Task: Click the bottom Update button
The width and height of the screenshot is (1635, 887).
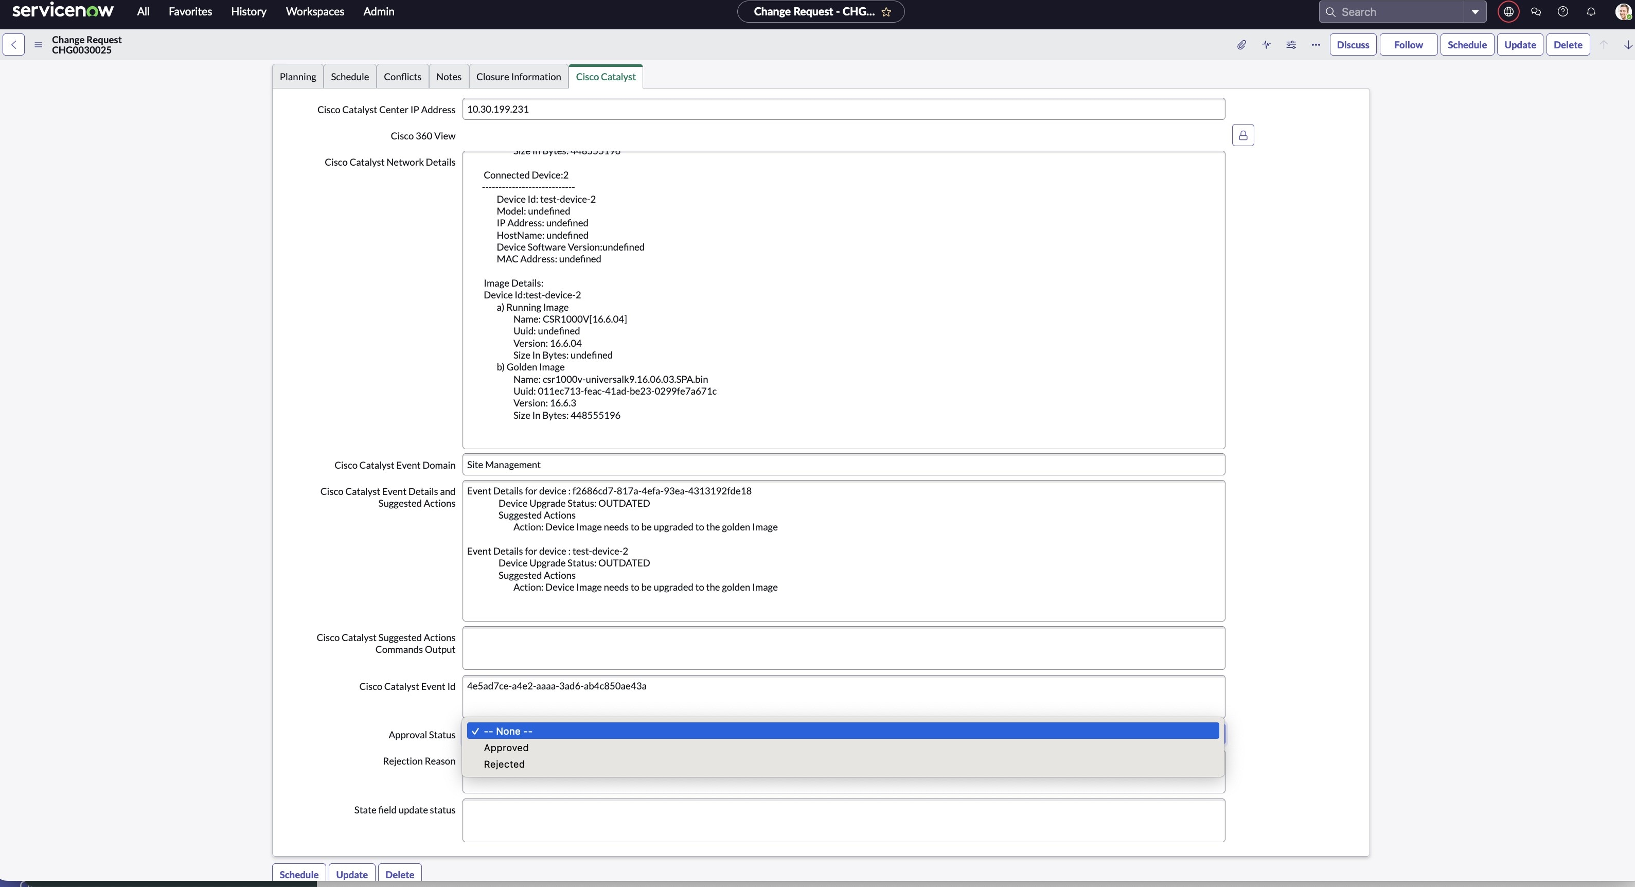Action: [351, 874]
